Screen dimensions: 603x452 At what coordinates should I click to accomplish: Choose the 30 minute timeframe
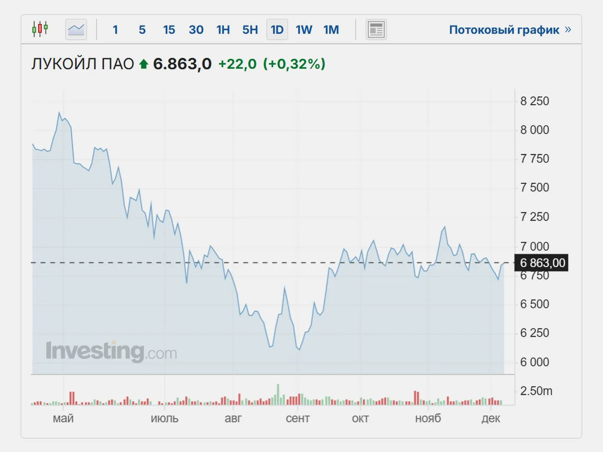(196, 30)
